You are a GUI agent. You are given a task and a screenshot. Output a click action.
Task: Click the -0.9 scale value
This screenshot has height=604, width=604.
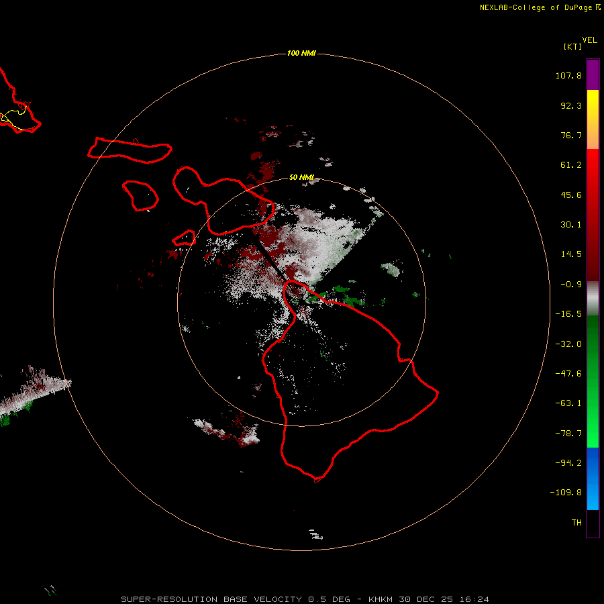click(x=571, y=285)
